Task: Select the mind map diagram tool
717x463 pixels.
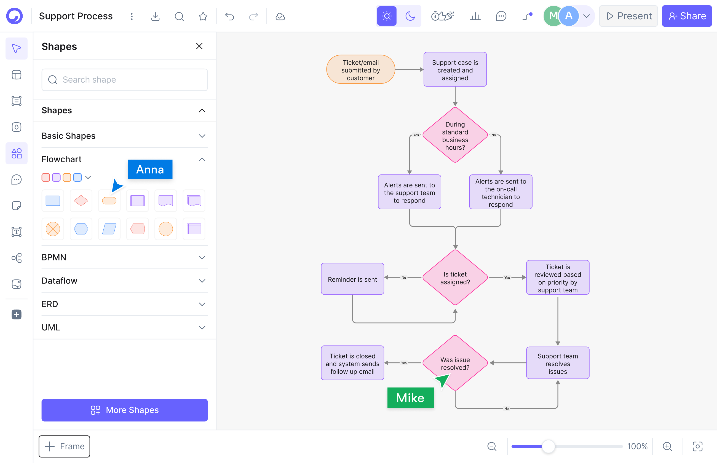Action: (x=17, y=258)
